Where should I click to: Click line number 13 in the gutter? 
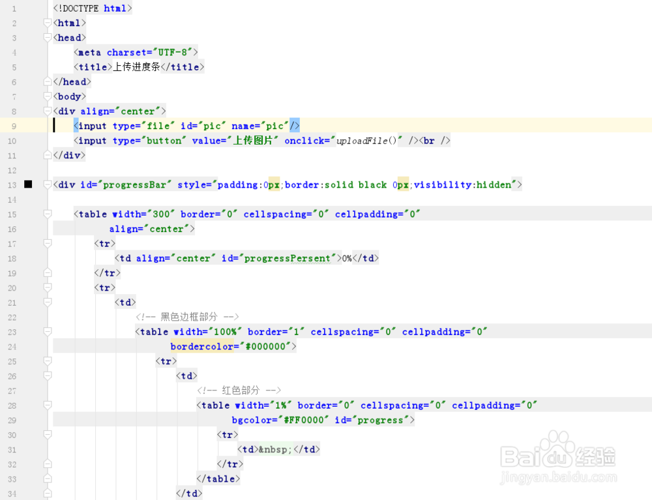pos(12,185)
